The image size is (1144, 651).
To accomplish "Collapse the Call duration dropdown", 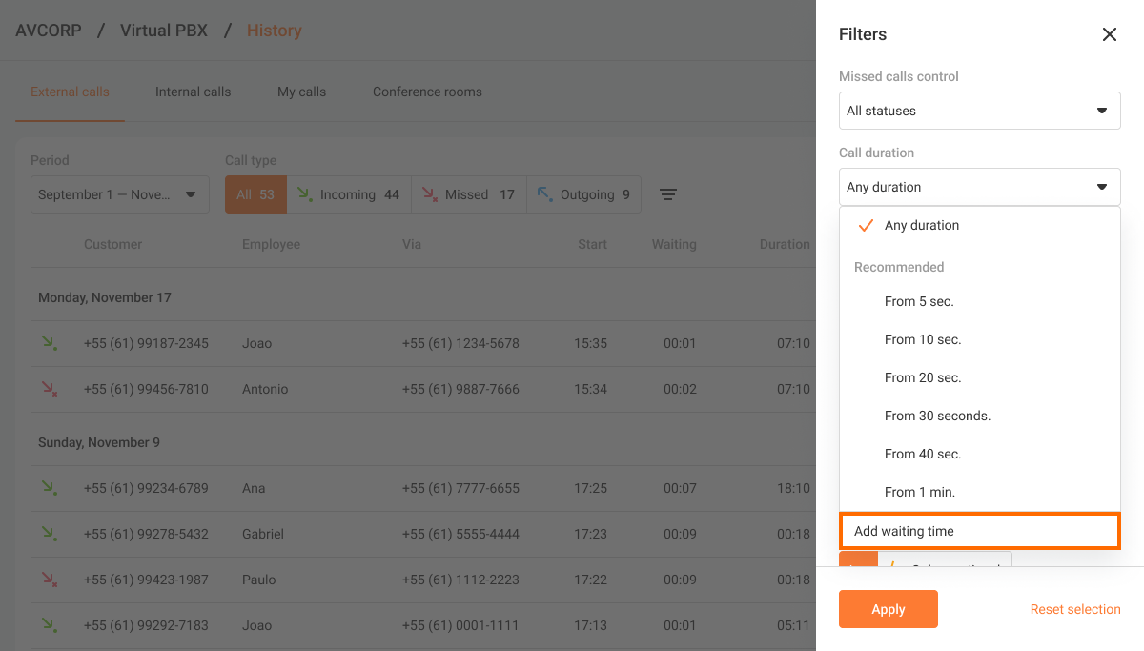I will point(980,187).
